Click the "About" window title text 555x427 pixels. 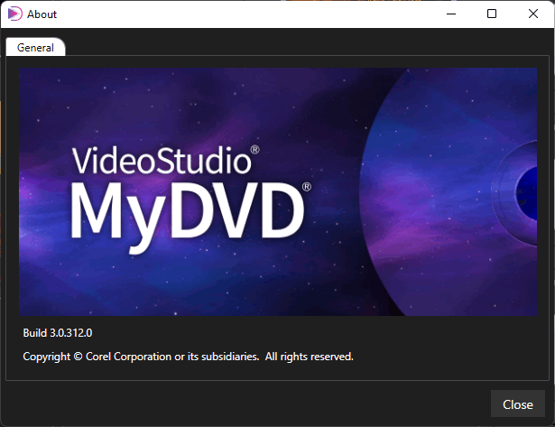point(42,14)
